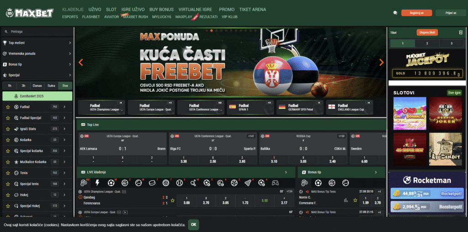Open Respin Joker slot thumbnail
Image resolution: width=468 pixels, height=232 pixels.
(x=445, y=113)
